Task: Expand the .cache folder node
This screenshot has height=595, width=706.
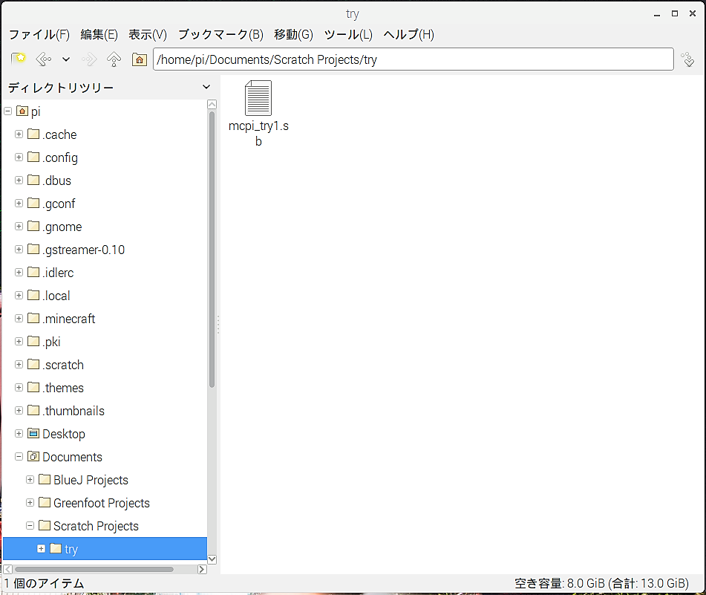Action: click(19, 134)
